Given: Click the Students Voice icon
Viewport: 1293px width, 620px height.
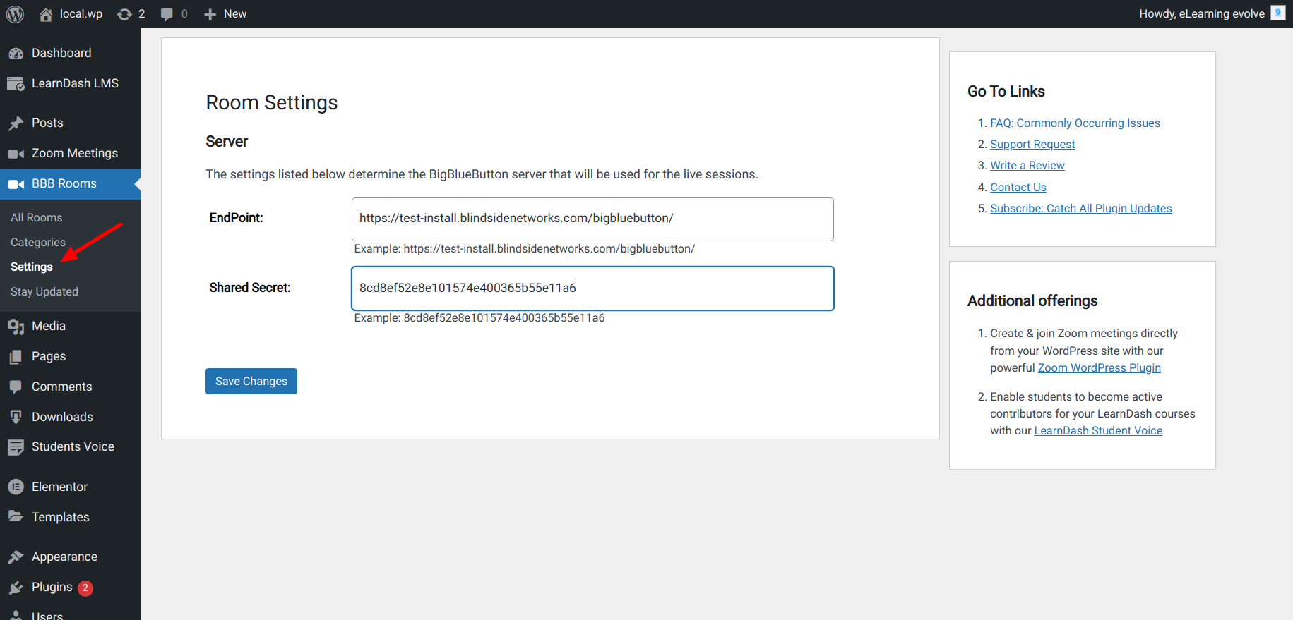Looking at the screenshot, I should pos(16,447).
